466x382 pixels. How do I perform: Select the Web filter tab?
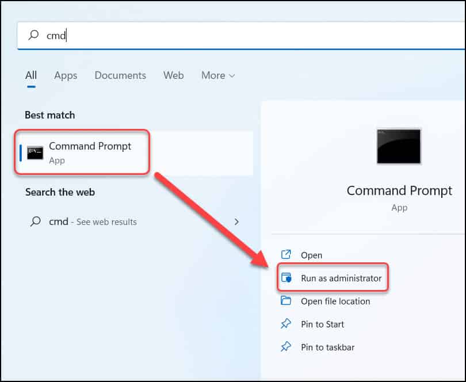coord(173,75)
